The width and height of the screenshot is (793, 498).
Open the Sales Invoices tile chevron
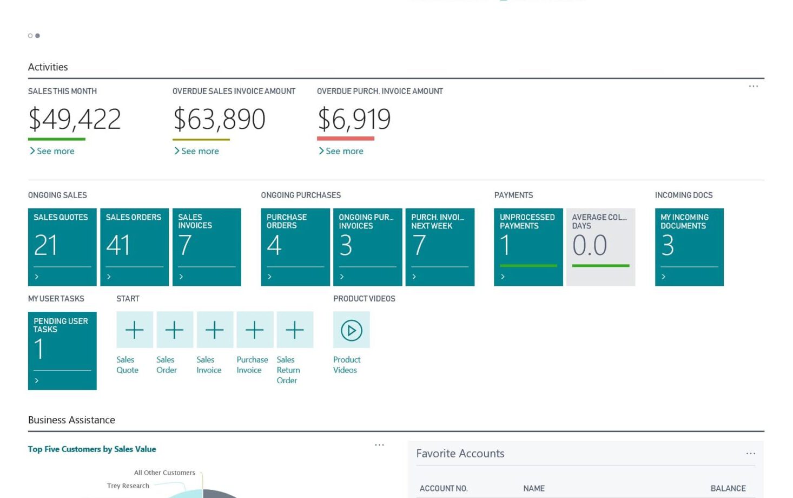(181, 277)
